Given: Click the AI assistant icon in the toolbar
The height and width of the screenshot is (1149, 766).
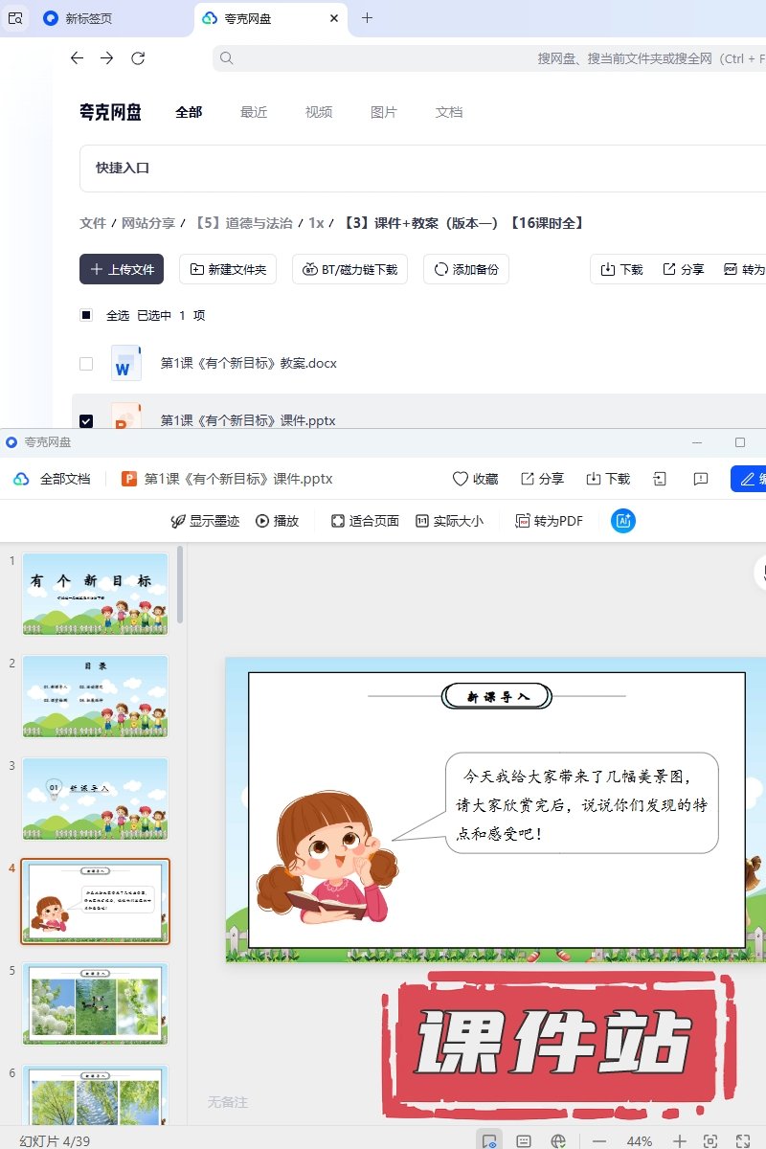Looking at the screenshot, I should pos(623,521).
